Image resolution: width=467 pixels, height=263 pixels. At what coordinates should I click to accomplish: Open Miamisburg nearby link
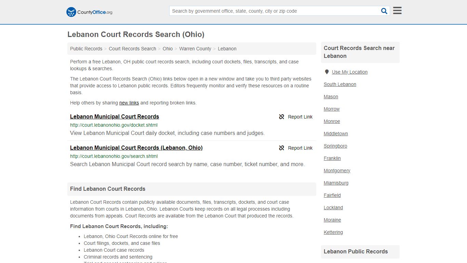tap(336, 183)
